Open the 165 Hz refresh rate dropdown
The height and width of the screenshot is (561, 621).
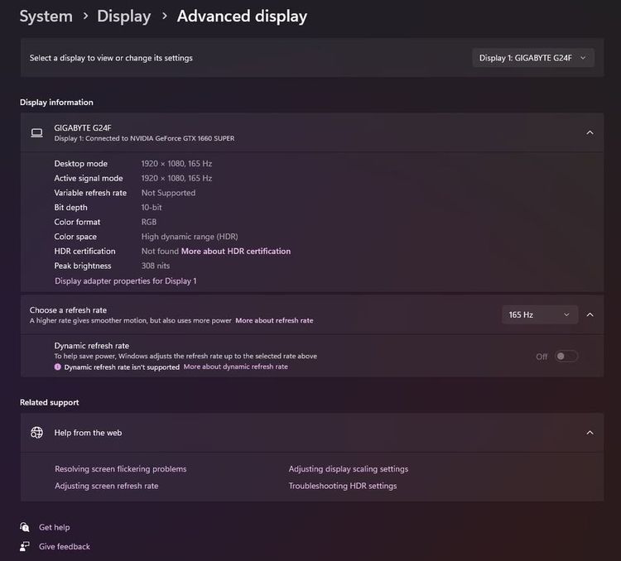pos(539,314)
